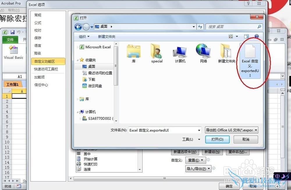Select 校对 in Excel options sidebar
Viewport: 291px width, 190px height.
point(38,30)
